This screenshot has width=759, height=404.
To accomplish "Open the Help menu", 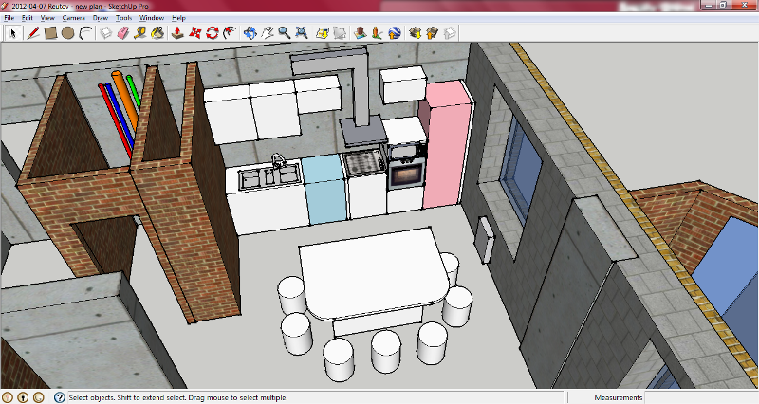I will 178,18.
